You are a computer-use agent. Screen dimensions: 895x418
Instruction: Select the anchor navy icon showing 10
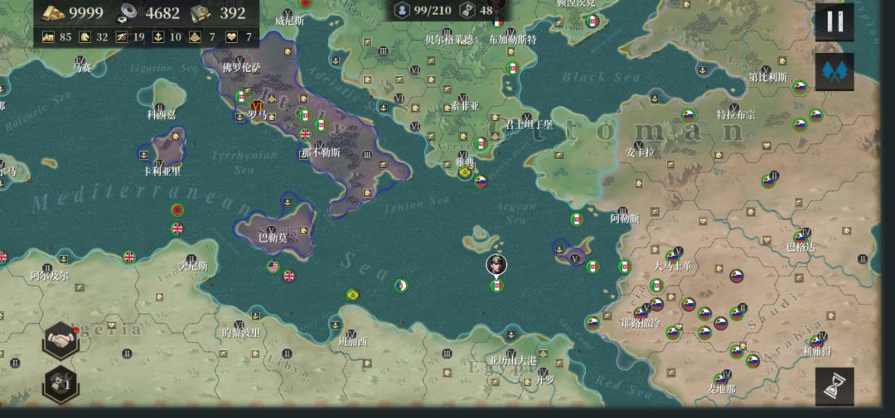(158, 37)
